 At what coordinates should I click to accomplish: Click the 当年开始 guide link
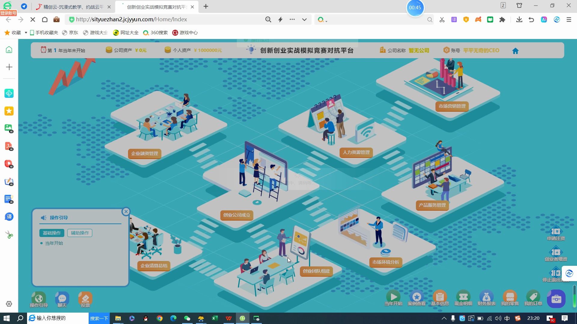pyautogui.click(x=54, y=243)
